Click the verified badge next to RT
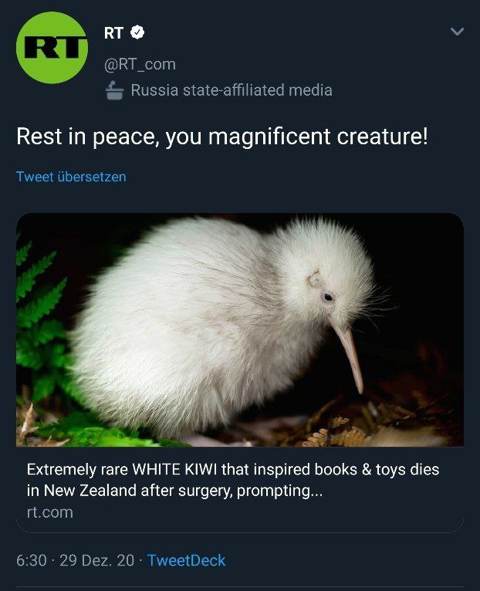 (137, 32)
